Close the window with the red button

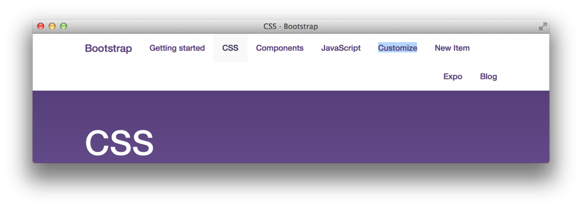click(x=41, y=26)
